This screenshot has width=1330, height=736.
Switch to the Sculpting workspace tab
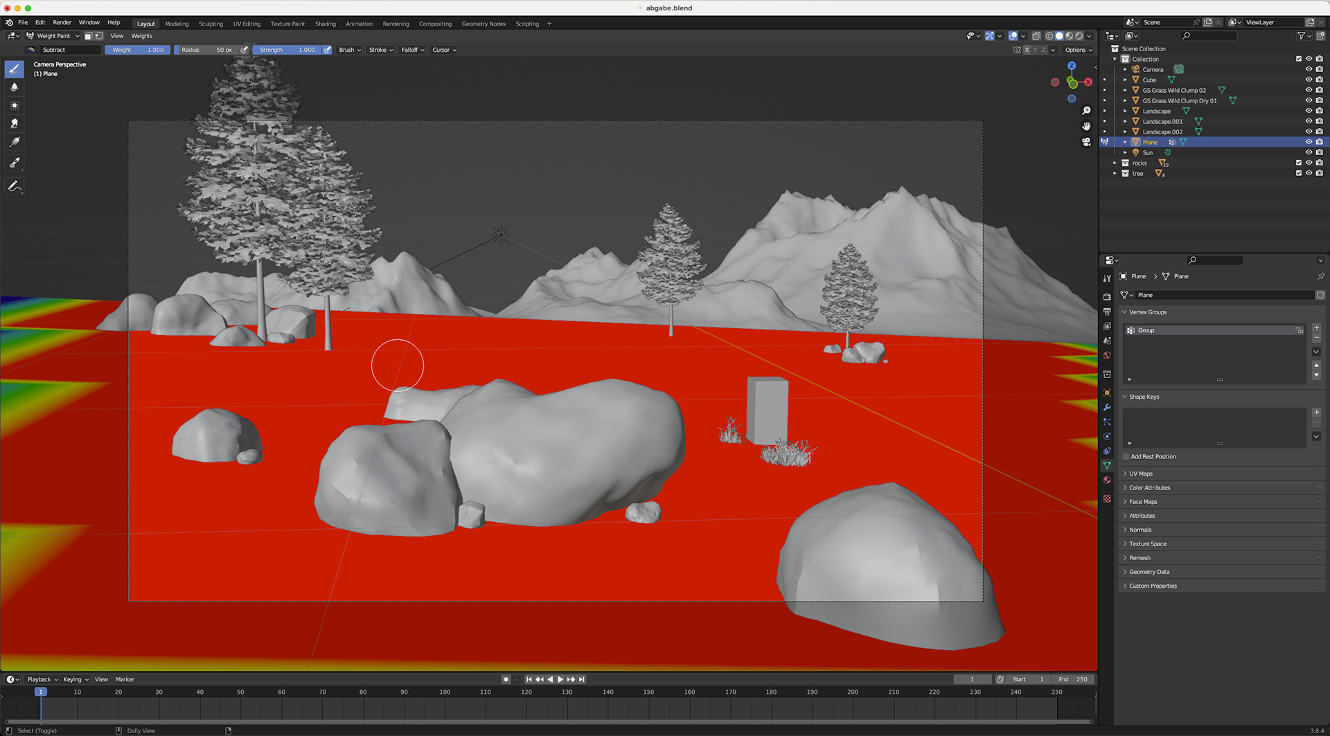click(211, 24)
